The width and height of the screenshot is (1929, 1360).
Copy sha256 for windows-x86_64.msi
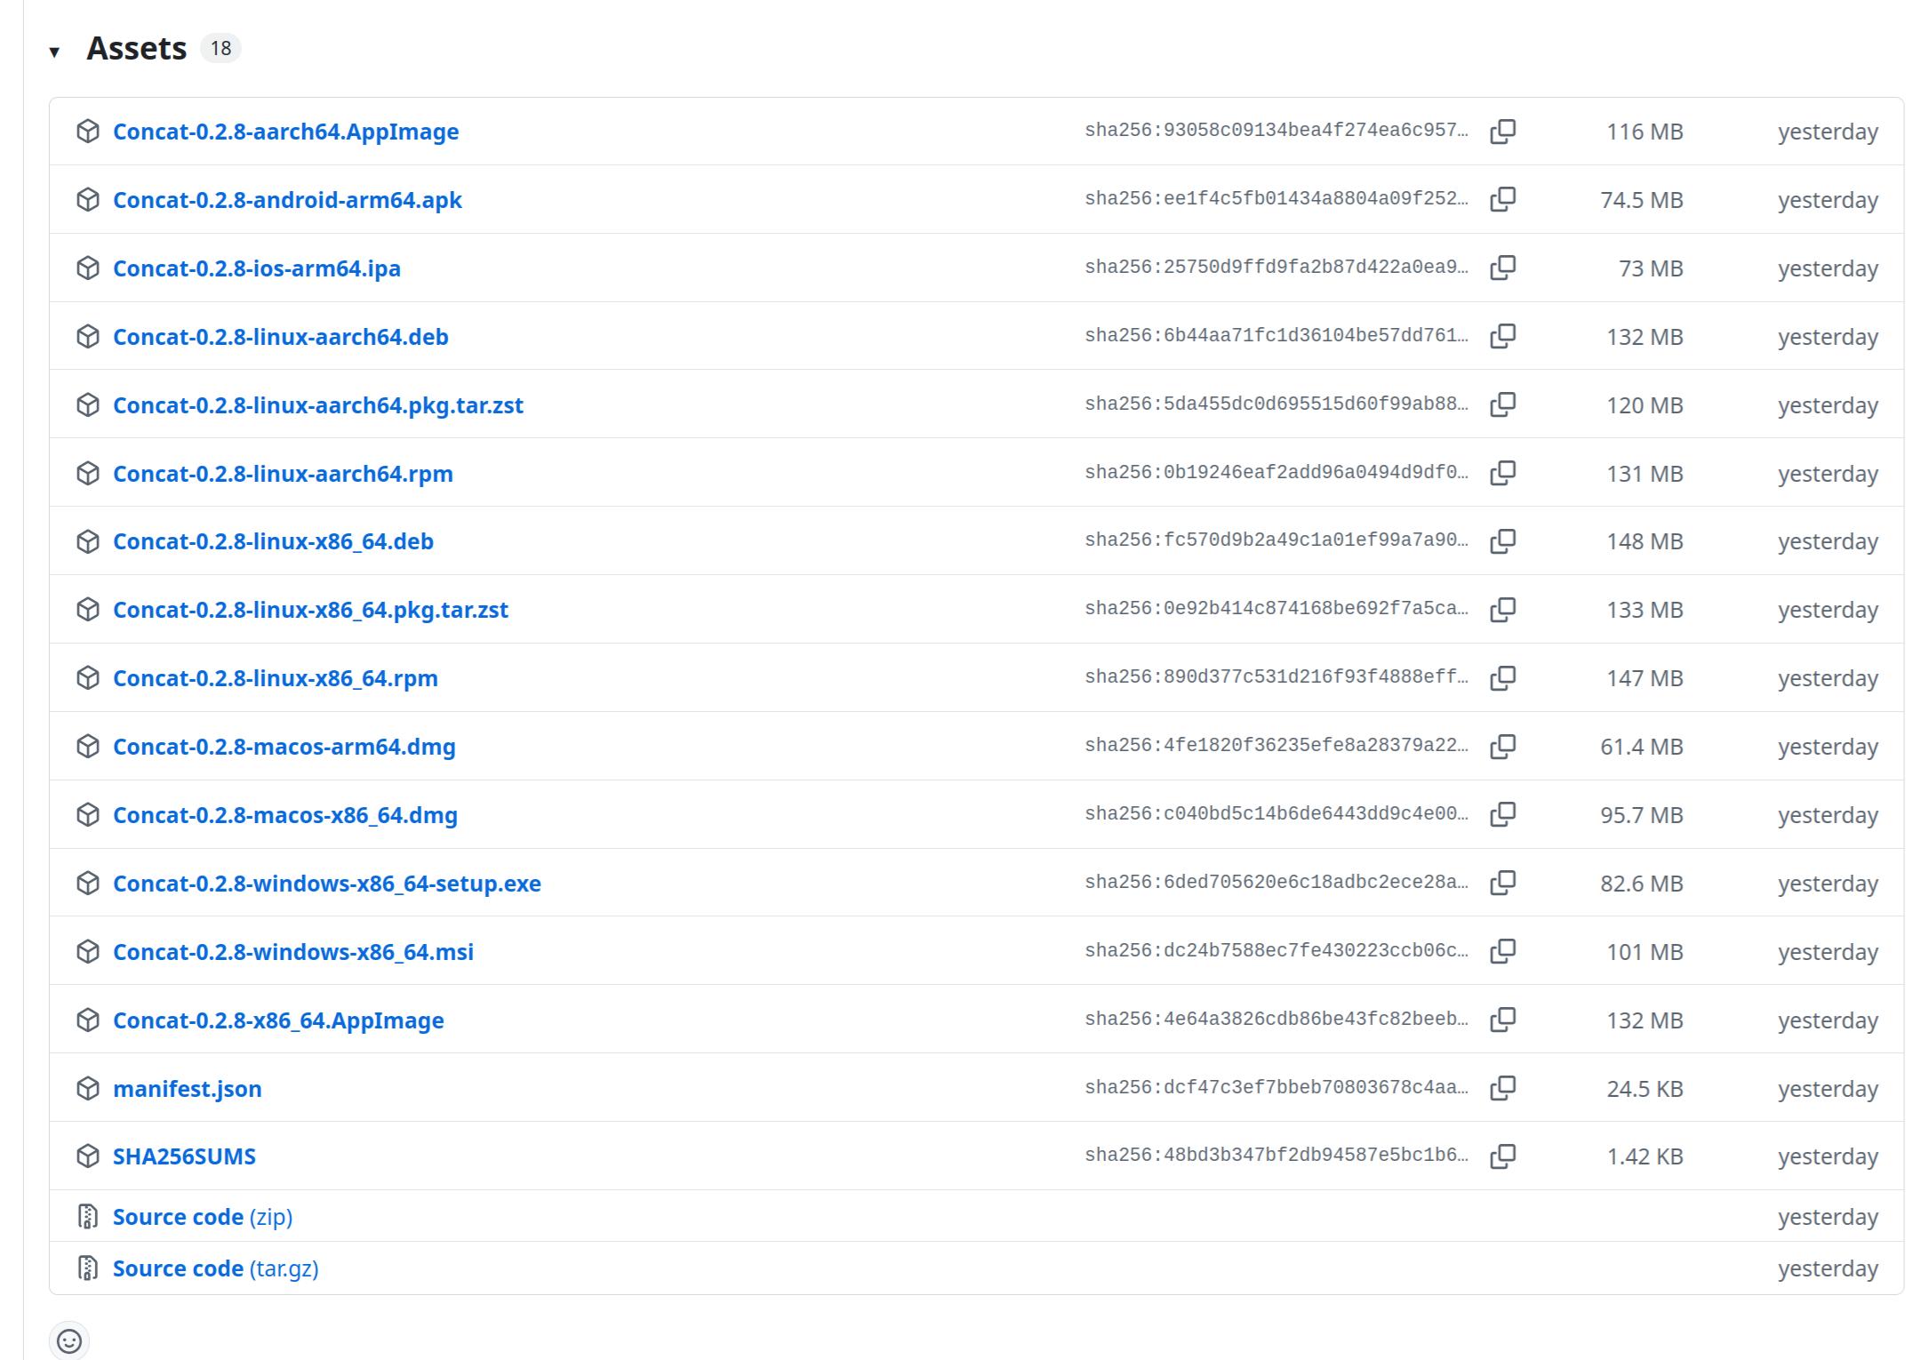[1502, 951]
